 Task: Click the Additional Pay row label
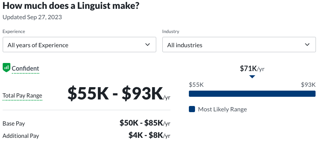(x=21, y=136)
